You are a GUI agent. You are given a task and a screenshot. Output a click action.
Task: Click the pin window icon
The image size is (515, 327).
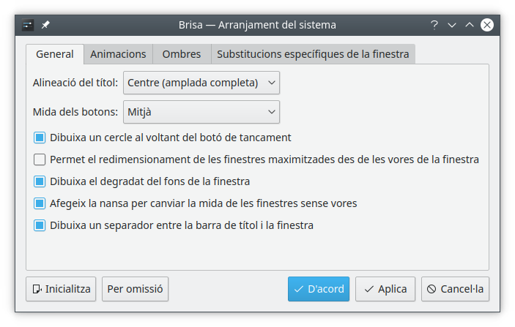pyautogui.click(x=45, y=25)
